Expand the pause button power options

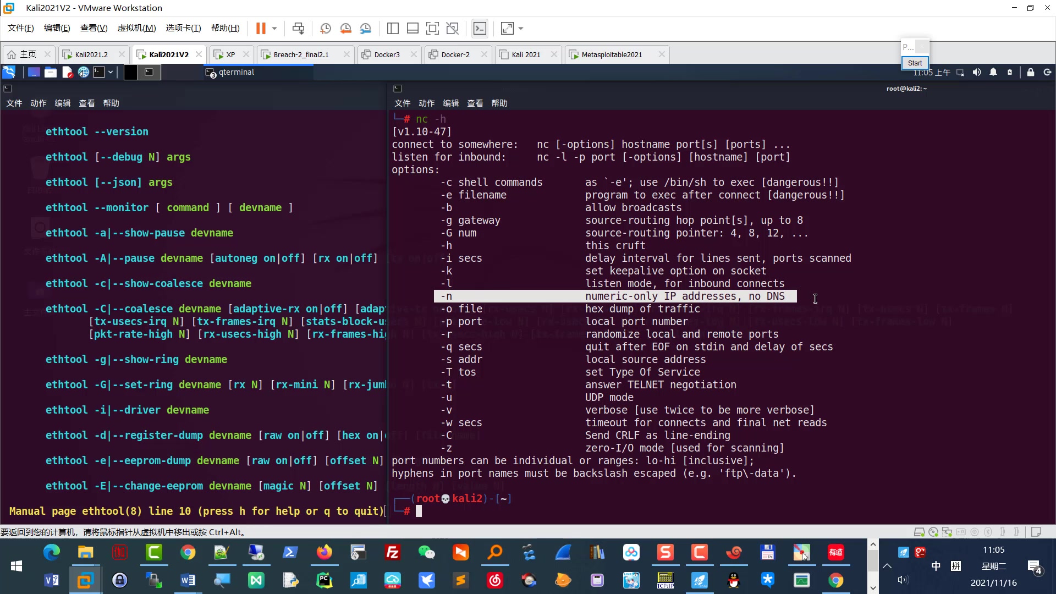point(274,28)
